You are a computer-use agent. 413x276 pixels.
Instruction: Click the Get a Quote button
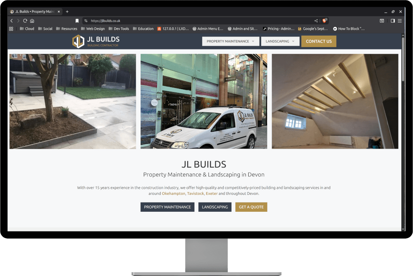click(251, 207)
